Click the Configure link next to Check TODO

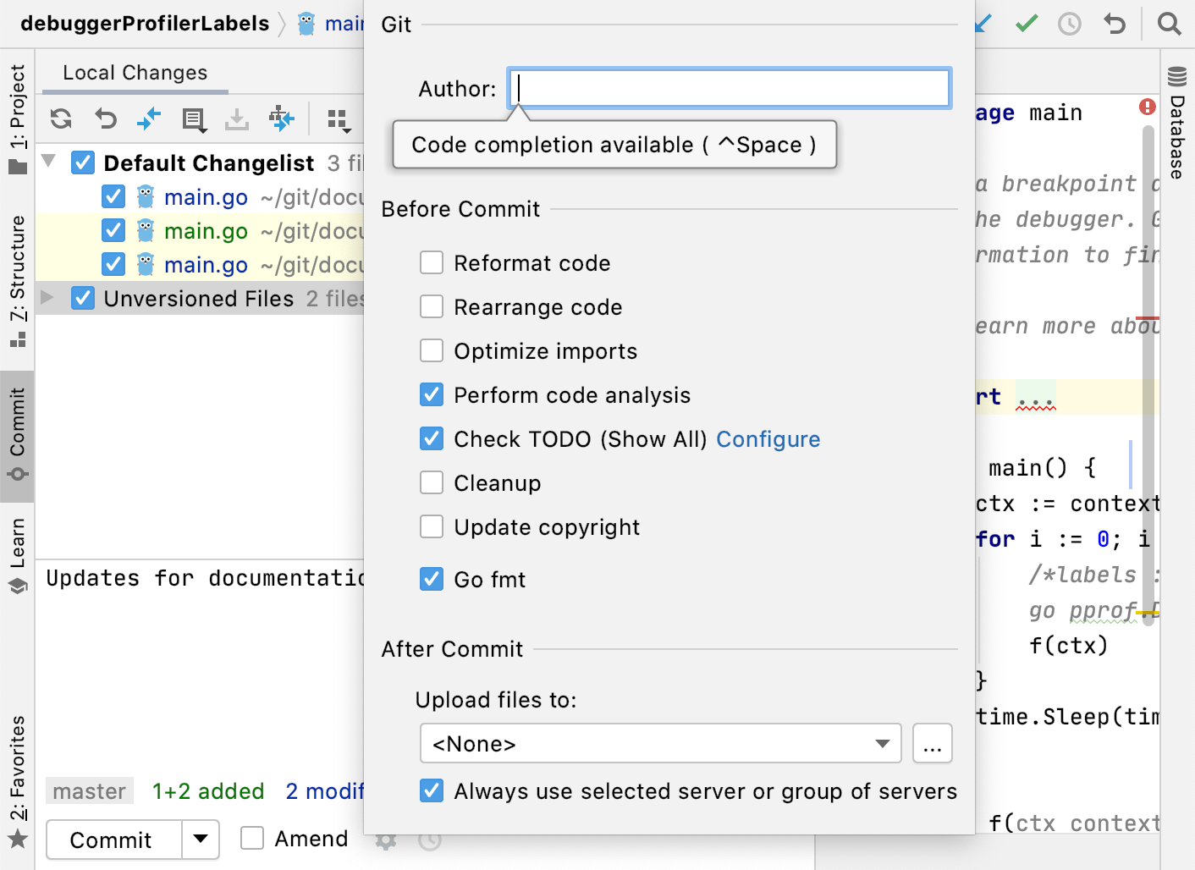tap(768, 439)
